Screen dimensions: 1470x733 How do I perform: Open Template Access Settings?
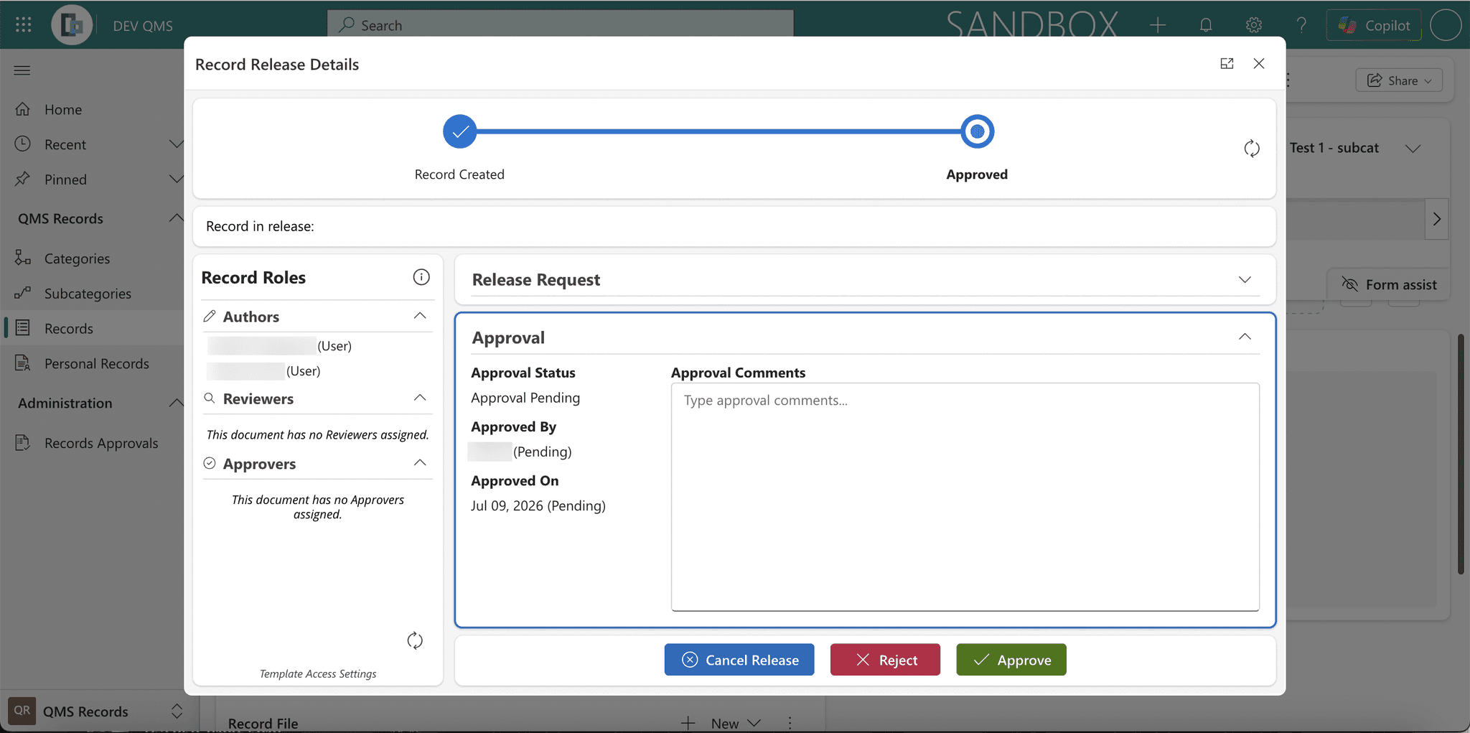point(318,673)
